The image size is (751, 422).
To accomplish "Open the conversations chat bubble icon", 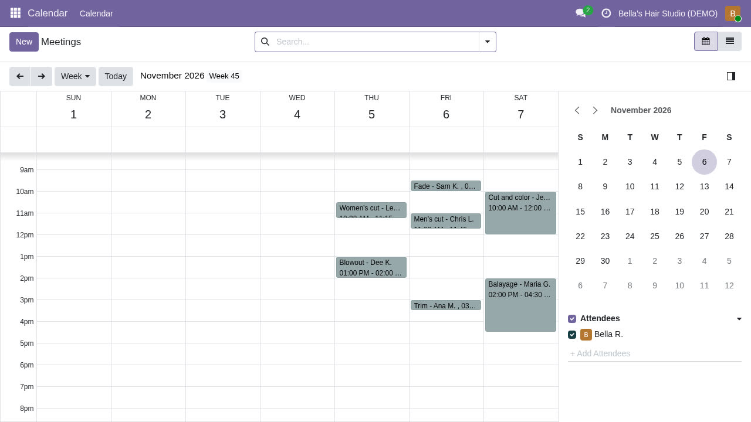I will [x=581, y=13].
